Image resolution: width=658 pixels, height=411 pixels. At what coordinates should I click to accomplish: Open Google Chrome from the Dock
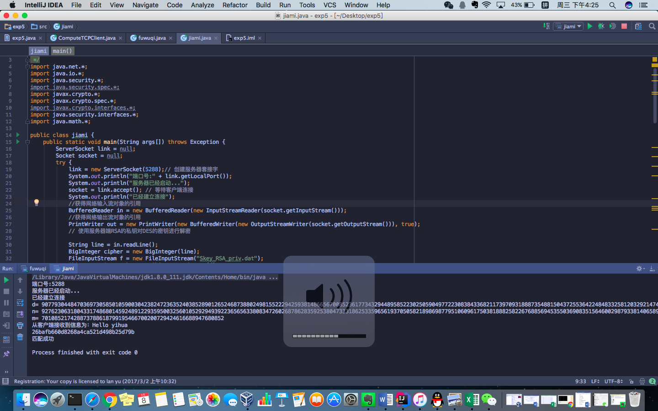[x=109, y=400]
